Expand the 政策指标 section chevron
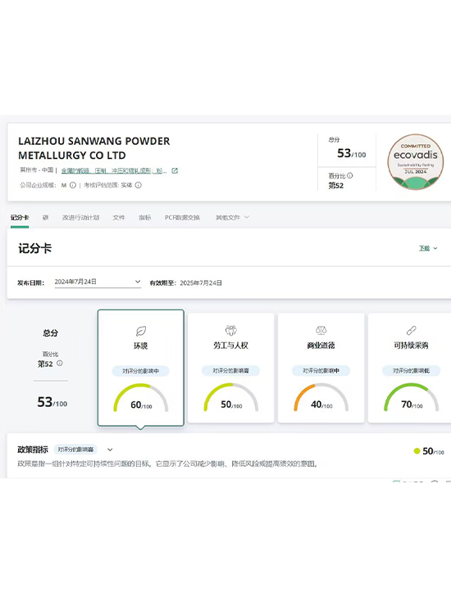Screen dimensions: 451x597 coord(110,450)
